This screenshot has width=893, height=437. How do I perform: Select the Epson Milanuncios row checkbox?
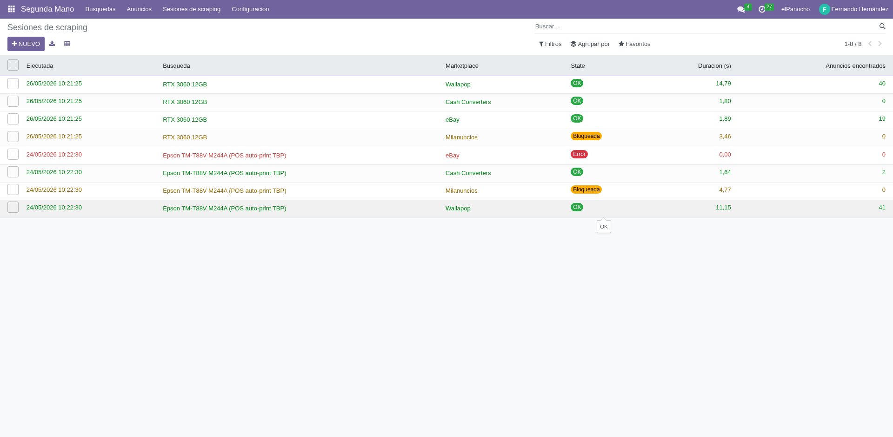coord(13,189)
